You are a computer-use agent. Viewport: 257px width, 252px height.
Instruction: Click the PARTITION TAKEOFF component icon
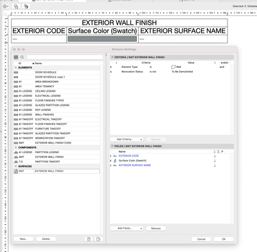coord(16,162)
